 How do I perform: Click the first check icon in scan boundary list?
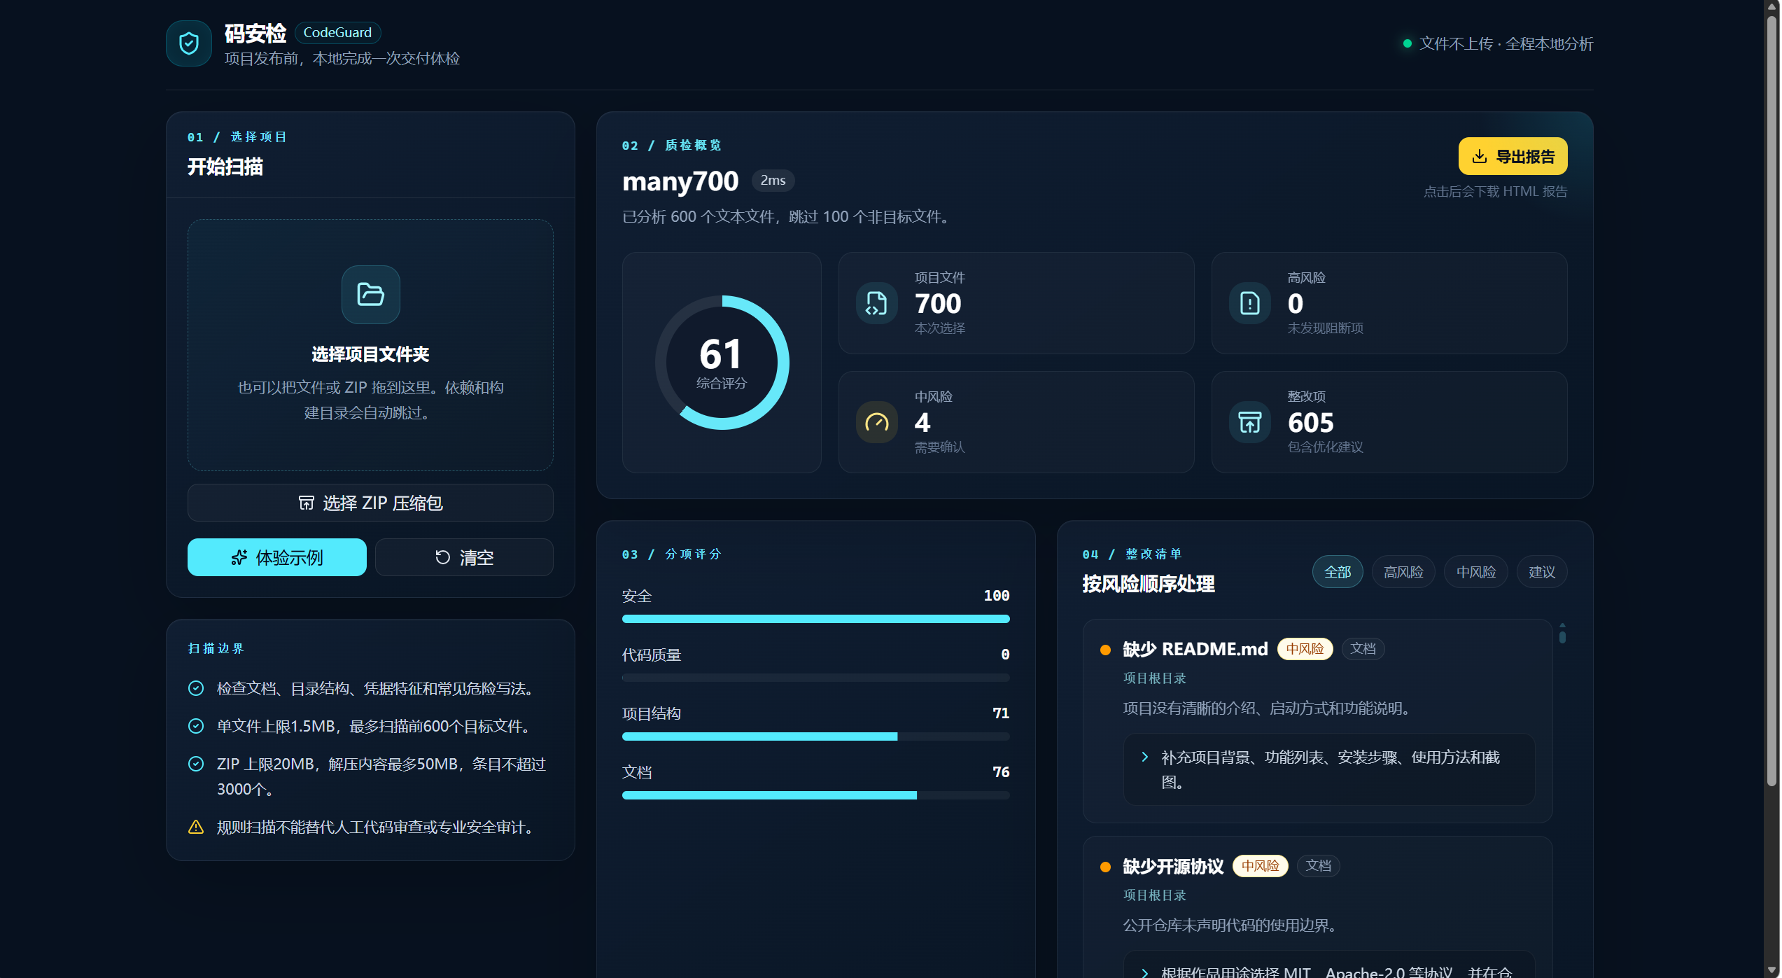point(196,688)
